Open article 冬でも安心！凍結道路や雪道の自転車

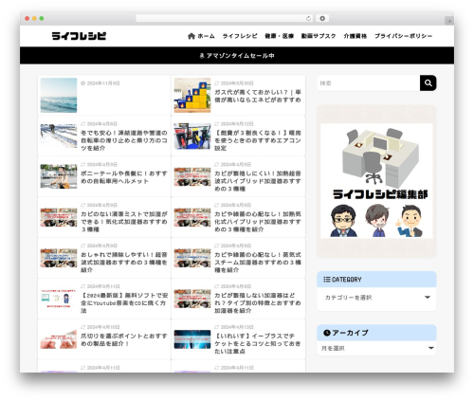coord(124,140)
